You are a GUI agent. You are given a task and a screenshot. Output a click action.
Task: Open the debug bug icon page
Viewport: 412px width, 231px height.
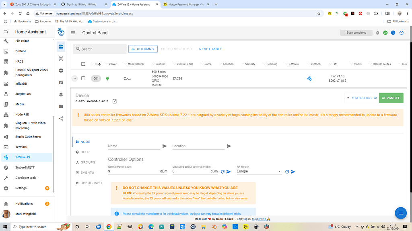click(61, 95)
